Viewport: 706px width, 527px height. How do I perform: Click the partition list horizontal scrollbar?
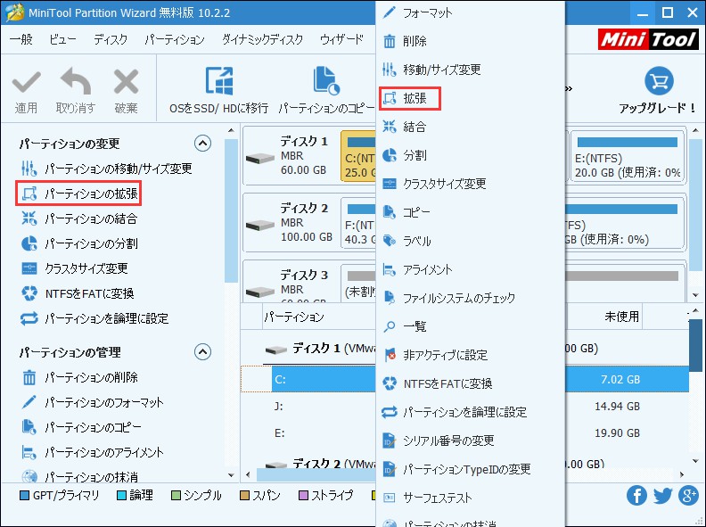point(316,474)
